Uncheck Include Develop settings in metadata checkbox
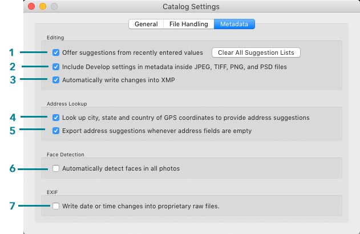 coord(56,67)
